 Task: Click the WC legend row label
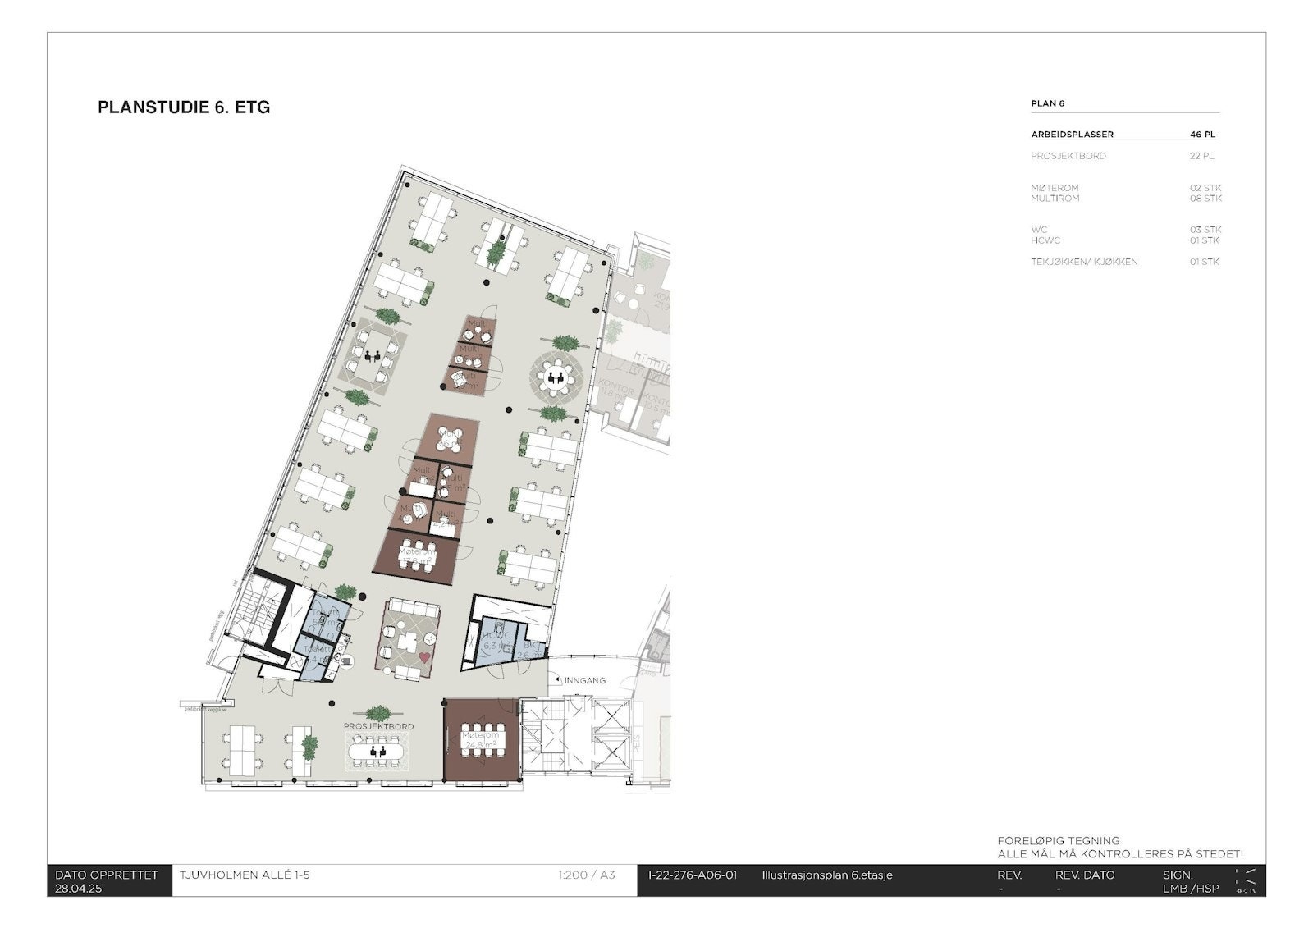click(1039, 230)
